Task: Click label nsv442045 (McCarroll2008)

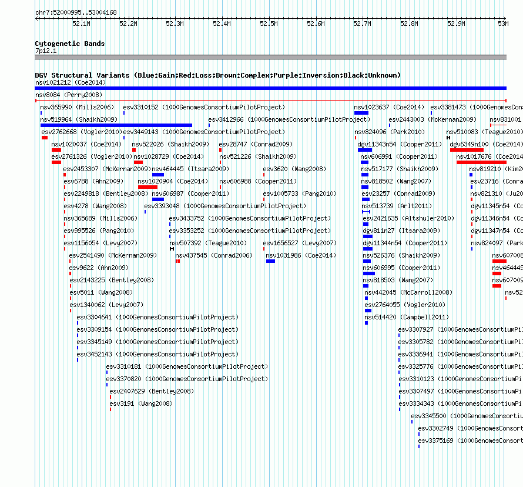Action: pos(408,292)
